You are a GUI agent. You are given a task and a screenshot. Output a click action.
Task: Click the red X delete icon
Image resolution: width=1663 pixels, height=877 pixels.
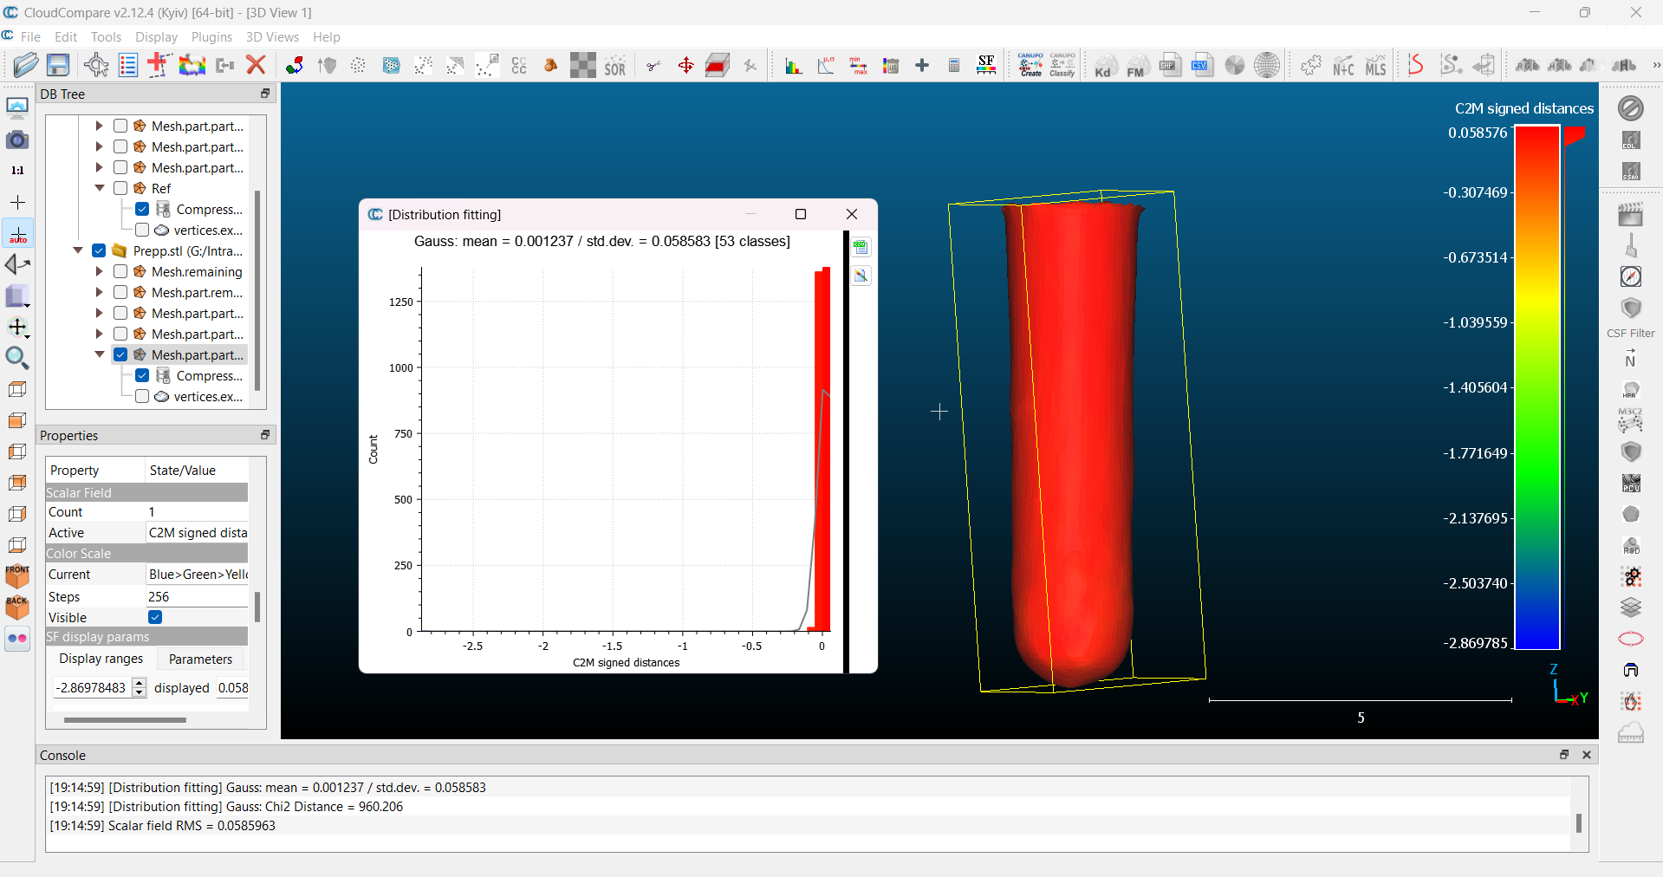coord(256,65)
